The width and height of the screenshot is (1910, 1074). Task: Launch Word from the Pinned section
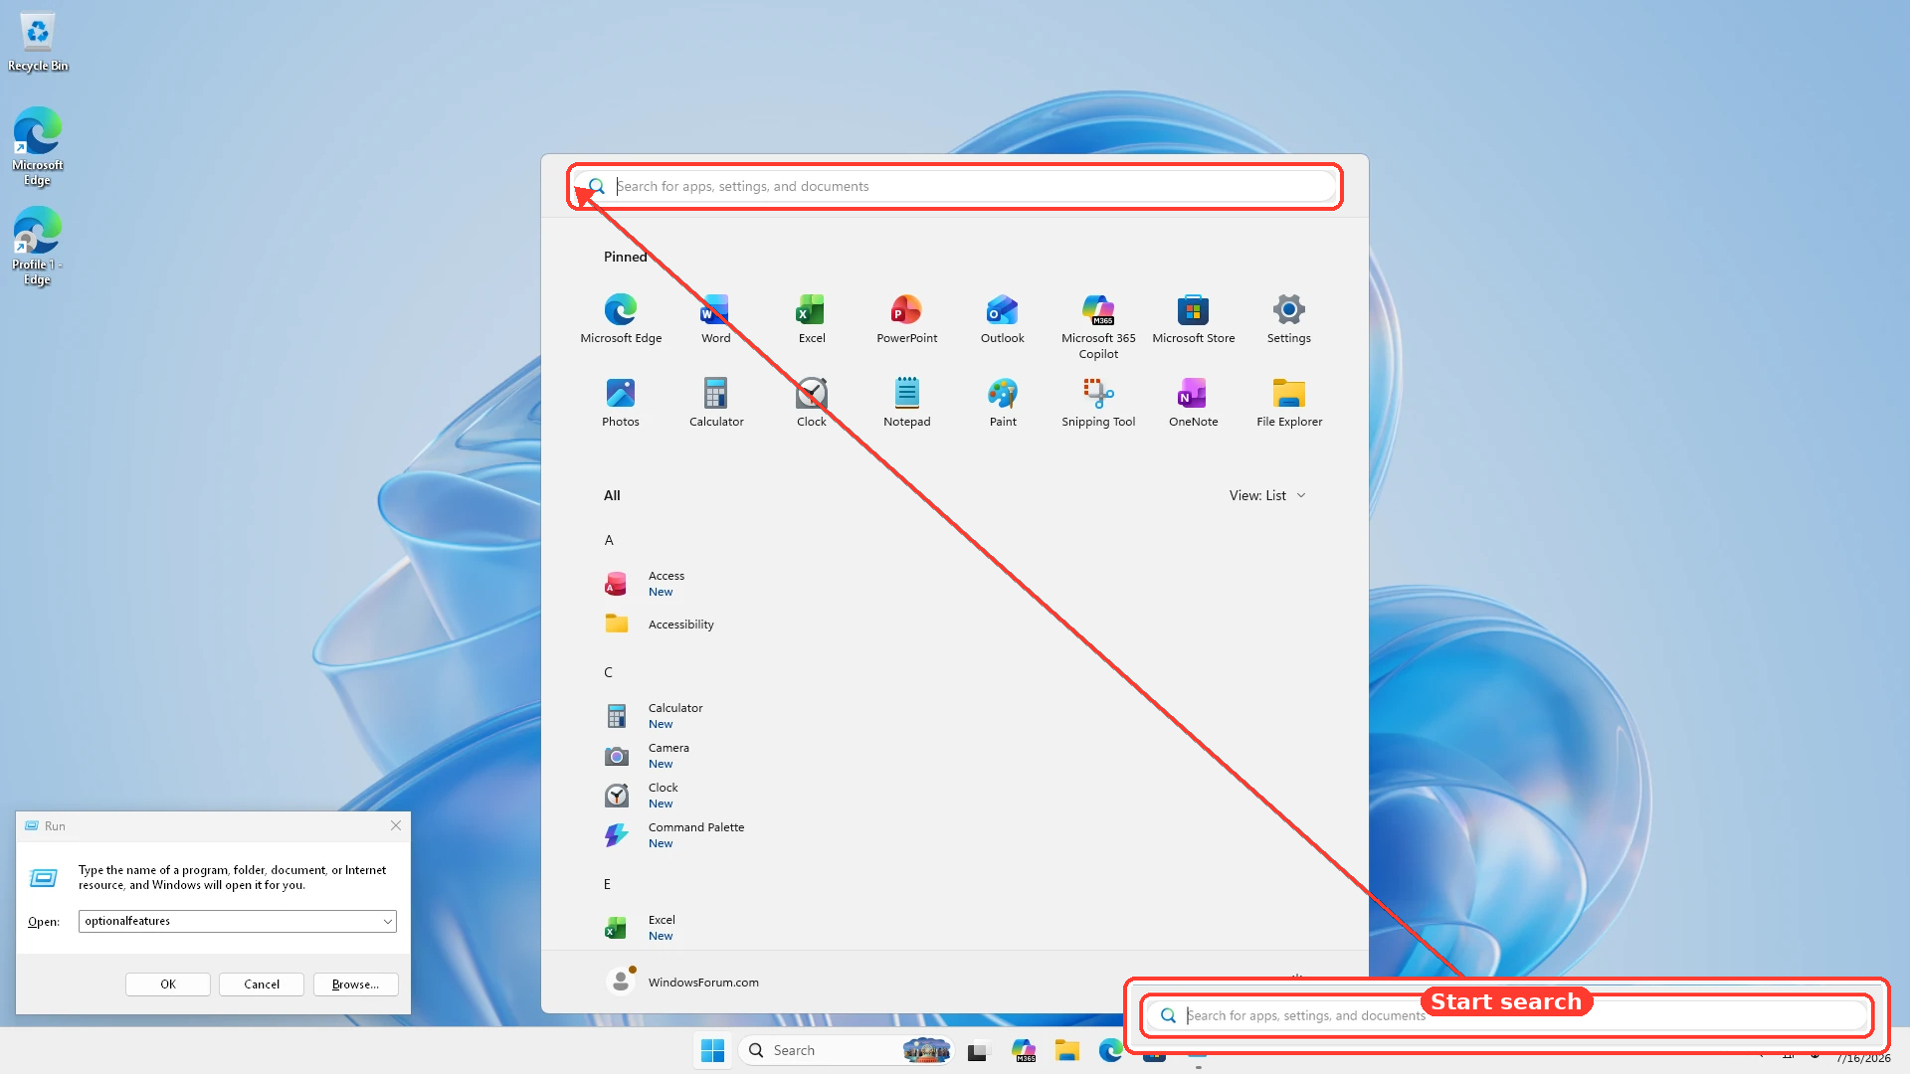pos(715,319)
